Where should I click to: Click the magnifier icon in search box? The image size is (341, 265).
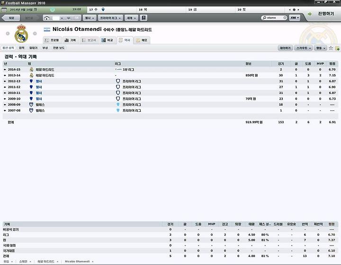(x=264, y=18)
